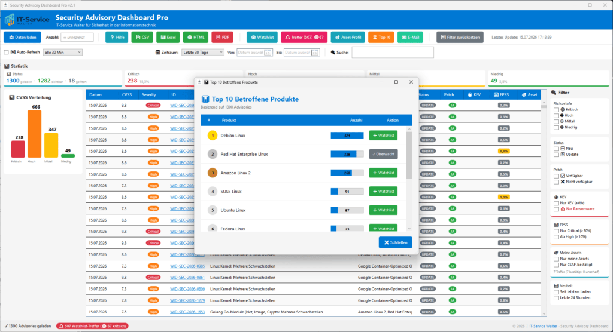Screen dimensions: 613x332
Task: Open the Watchlist toolbar button
Action: tap(262, 38)
